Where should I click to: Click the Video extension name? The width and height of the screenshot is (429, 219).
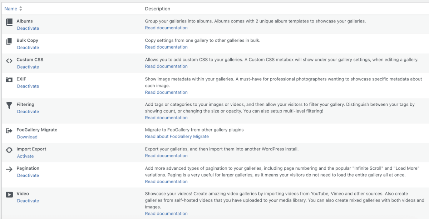pos(23,194)
